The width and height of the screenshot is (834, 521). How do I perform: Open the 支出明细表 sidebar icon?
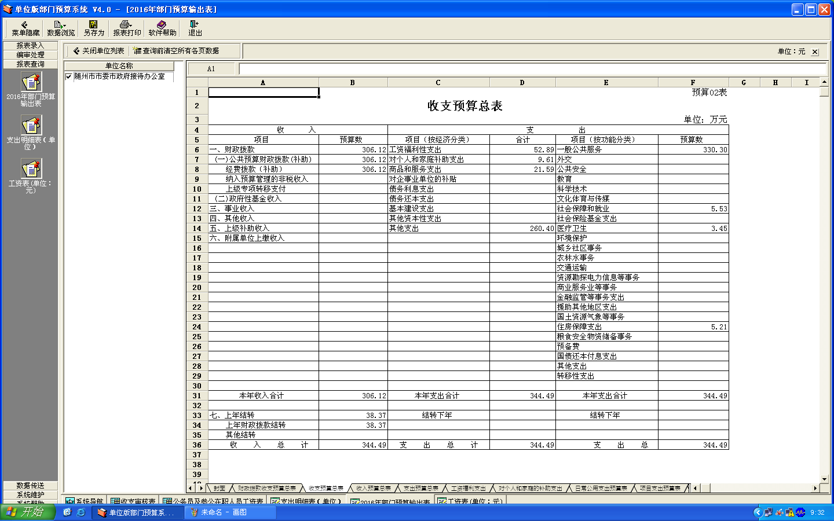click(x=31, y=126)
